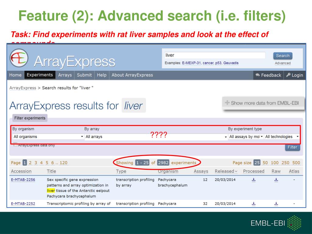Open the Submit menu item
The height and width of the screenshot is (234, 312).
tap(84, 75)
